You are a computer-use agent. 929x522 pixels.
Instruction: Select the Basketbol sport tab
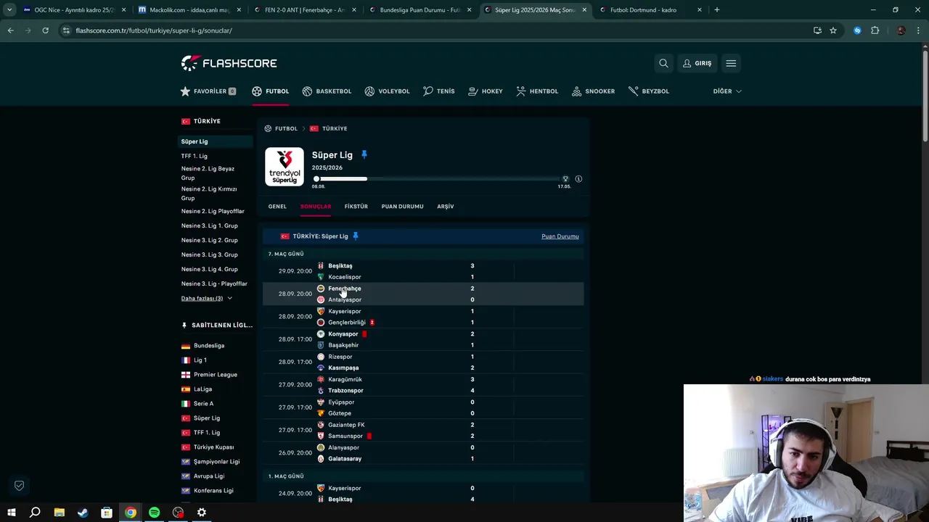click(x=327, y=91)
